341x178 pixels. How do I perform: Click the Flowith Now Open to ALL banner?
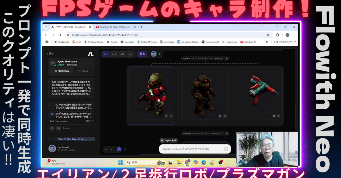click(71, 139)
